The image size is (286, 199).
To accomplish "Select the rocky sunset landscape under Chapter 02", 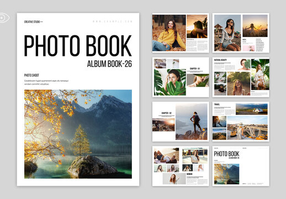I will (163, 125).
